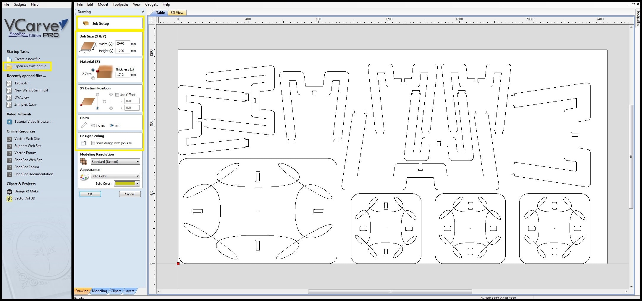Screen dimensions: 642x301
Task: Set XY datum to bottom-right corner
Action: (111, 108)
